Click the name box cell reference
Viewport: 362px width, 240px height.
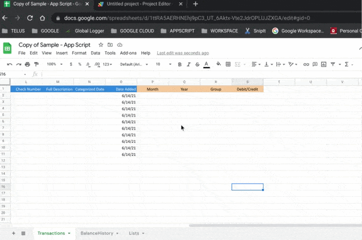(13, 74)
